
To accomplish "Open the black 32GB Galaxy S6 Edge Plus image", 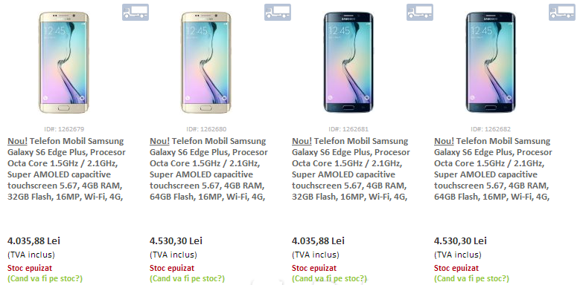I will (x=348, y=62).
